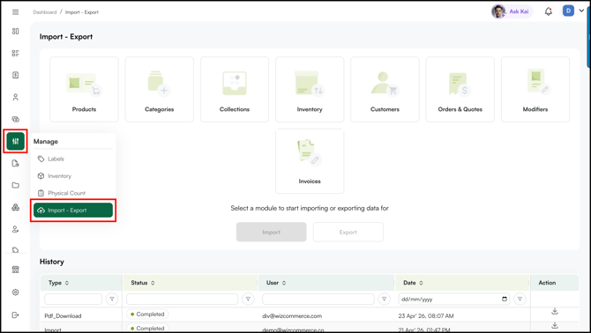Open the product list sidebar icon
The image size is (591, 333).
(16, 53)
